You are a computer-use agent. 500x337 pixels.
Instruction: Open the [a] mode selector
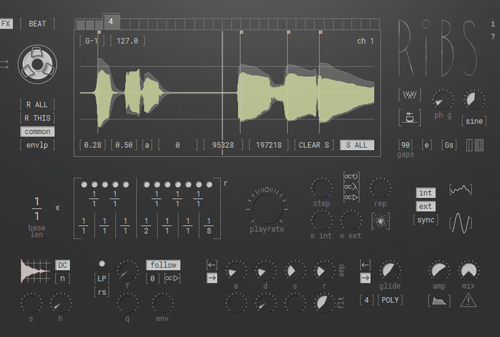tap(147, 145)
